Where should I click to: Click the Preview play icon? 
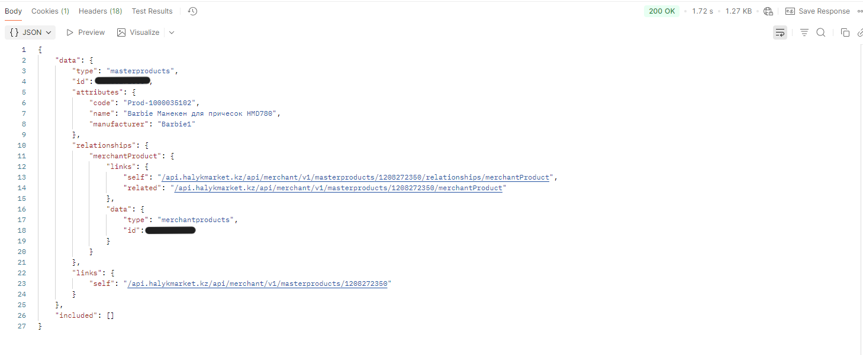tap(70, 32)
